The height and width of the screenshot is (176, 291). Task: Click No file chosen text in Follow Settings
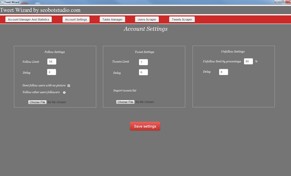[x=57, y=102]
